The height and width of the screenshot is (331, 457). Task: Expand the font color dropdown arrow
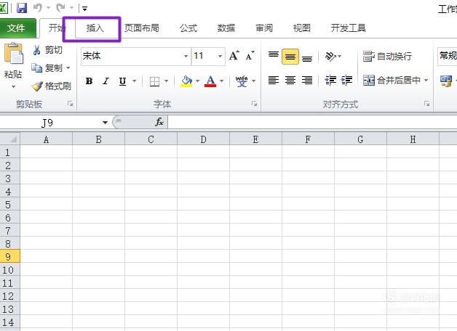(x=222, y=81)
